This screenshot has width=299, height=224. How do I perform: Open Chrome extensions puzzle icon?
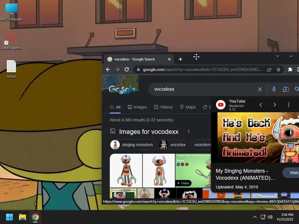290,69
